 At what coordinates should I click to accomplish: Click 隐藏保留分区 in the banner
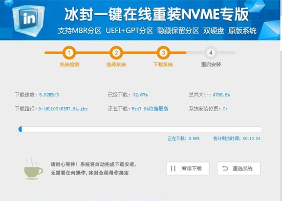coord(178,31)
